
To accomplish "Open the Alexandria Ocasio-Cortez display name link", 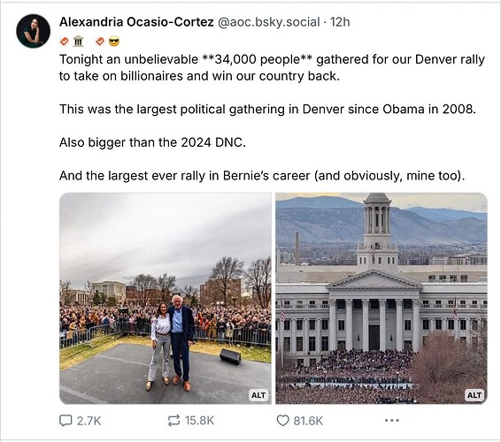I will 136,22.
